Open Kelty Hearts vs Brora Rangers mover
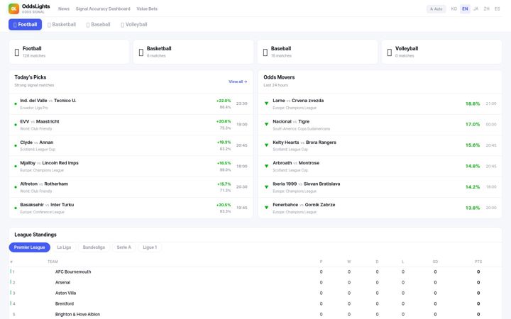 pos(380,145)
